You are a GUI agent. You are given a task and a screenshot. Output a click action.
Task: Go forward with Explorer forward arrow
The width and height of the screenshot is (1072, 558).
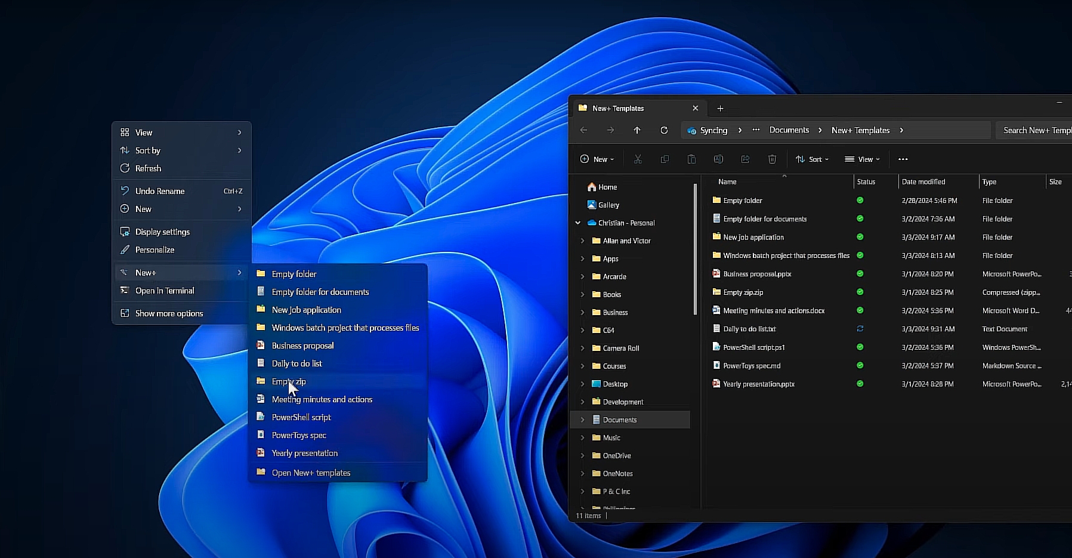pos(610,130)
